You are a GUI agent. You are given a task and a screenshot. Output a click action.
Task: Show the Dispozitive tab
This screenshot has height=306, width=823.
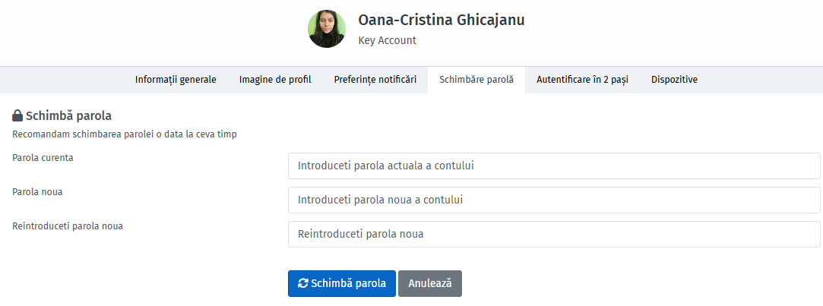675,80
